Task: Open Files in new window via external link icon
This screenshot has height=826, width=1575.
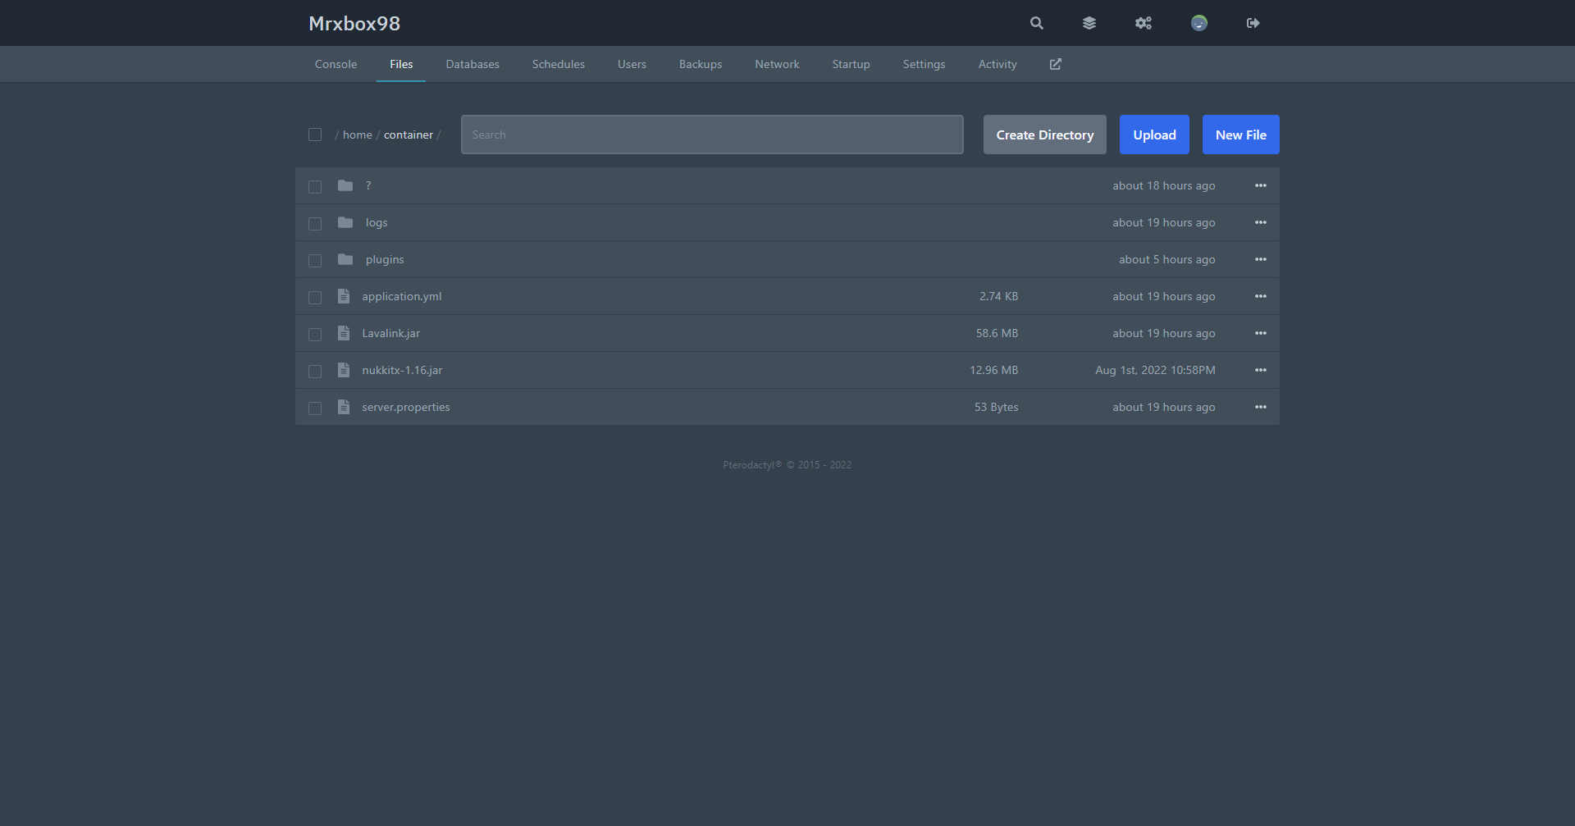Action: [1055, 64]
